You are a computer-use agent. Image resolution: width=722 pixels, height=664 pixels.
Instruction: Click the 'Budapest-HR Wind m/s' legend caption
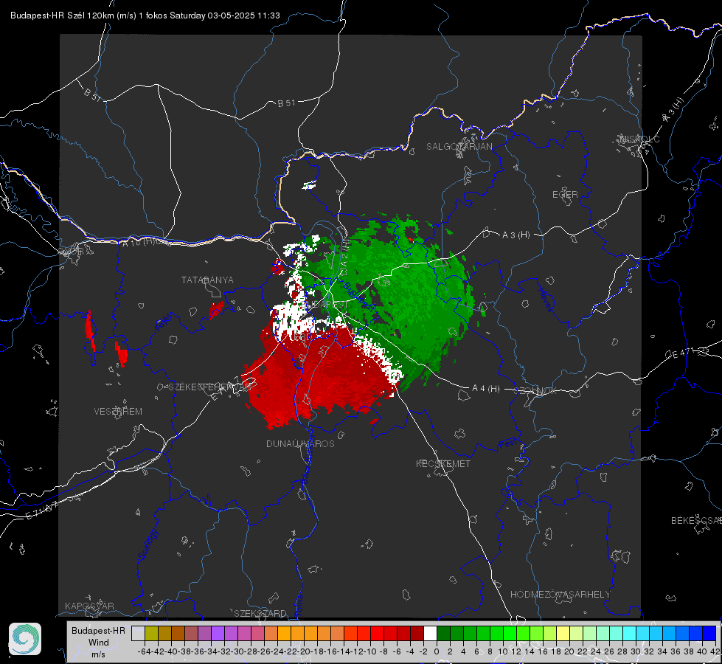click(98, 643)
